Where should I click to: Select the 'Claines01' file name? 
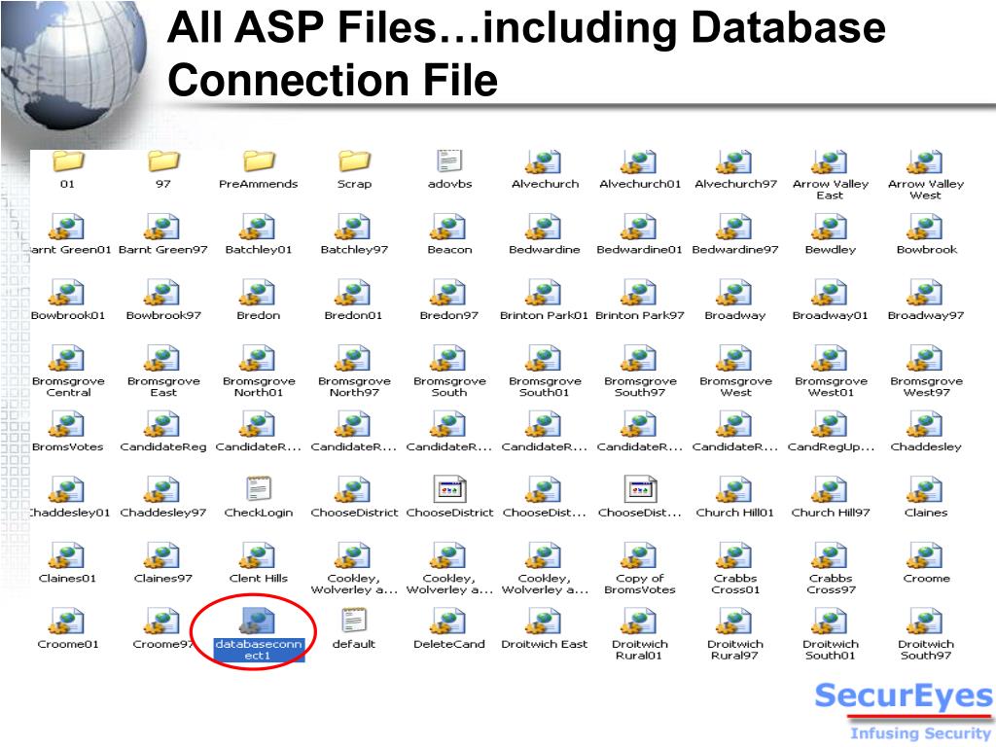point(67,578)
